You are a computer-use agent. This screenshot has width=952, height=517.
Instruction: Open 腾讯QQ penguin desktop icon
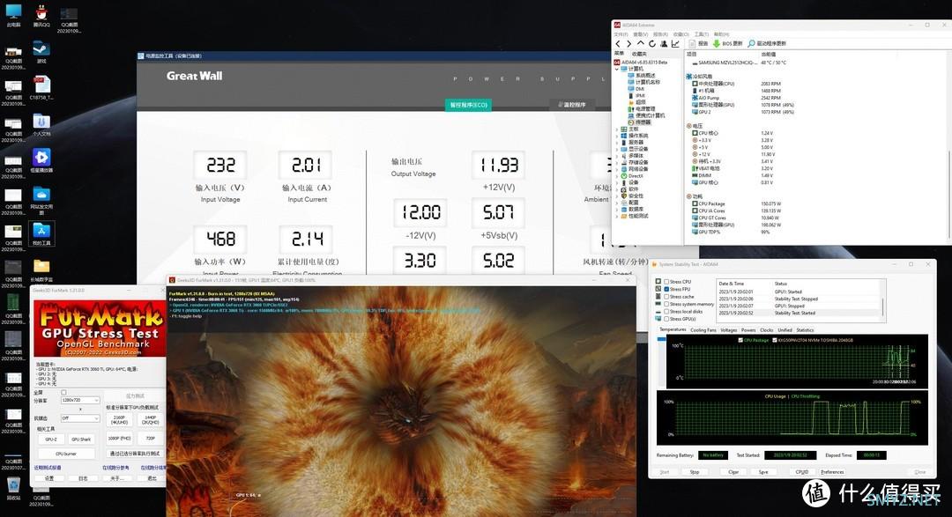click(x=41, y=12)
